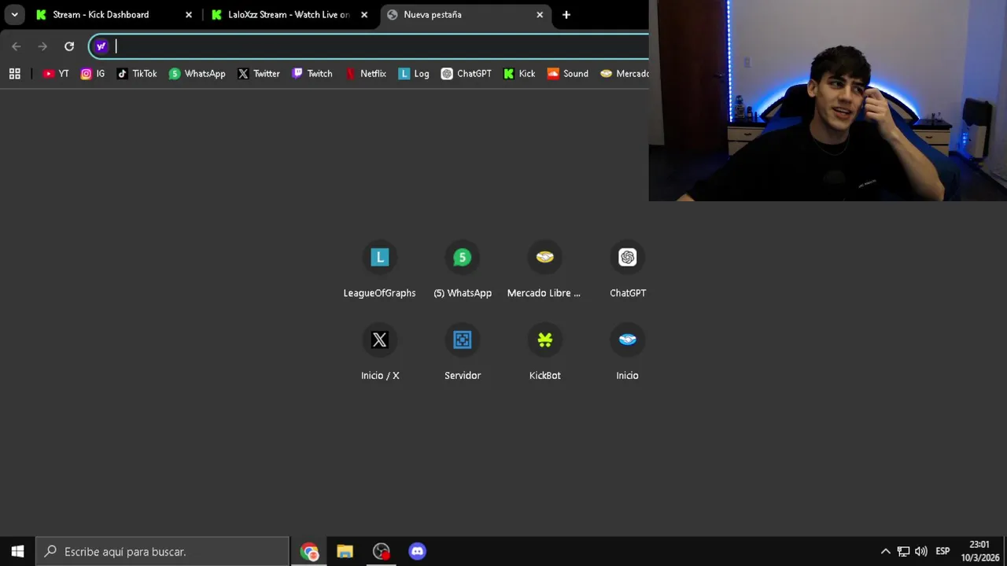This screenshot has height=566, width=1007.
Task: Open the Kick bookmark
Action: [519, 73]
